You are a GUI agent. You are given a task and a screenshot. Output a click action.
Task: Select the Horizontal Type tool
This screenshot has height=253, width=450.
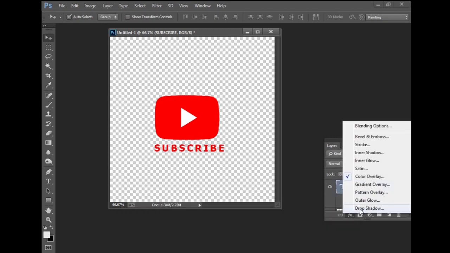(49, 181)
